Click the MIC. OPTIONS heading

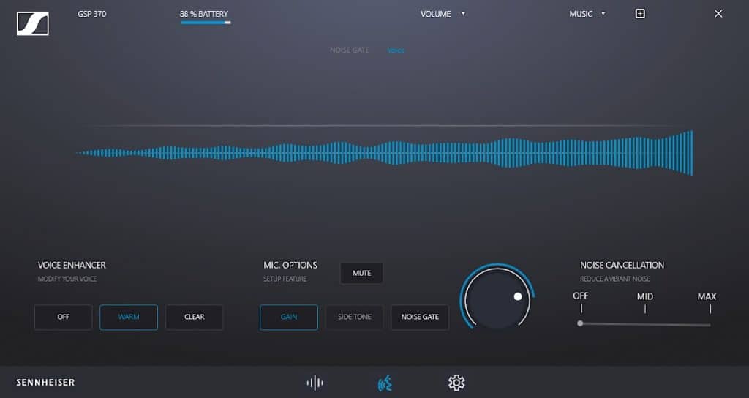[x=290, y=265]
